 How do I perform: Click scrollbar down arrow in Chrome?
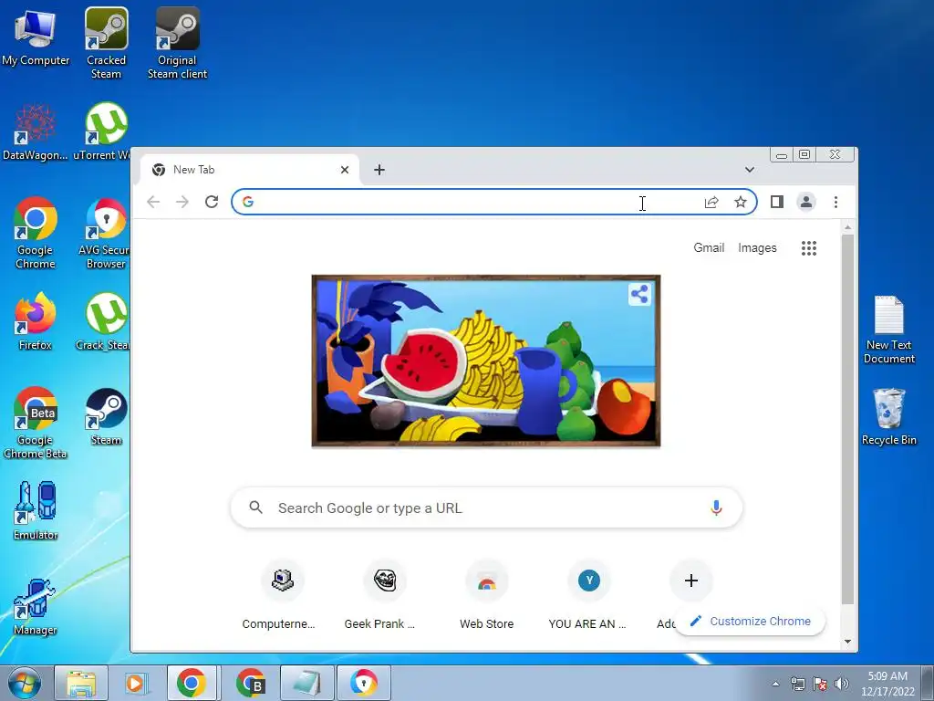coord(847,642)
